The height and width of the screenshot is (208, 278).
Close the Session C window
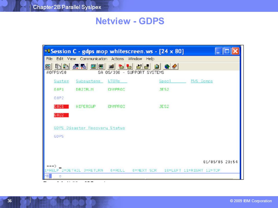(235, 51)
